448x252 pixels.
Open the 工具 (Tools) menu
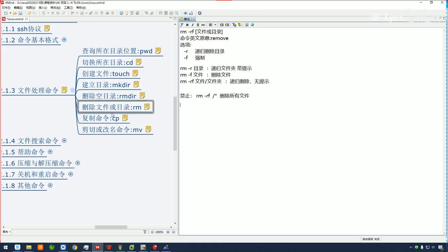[68, 7]
